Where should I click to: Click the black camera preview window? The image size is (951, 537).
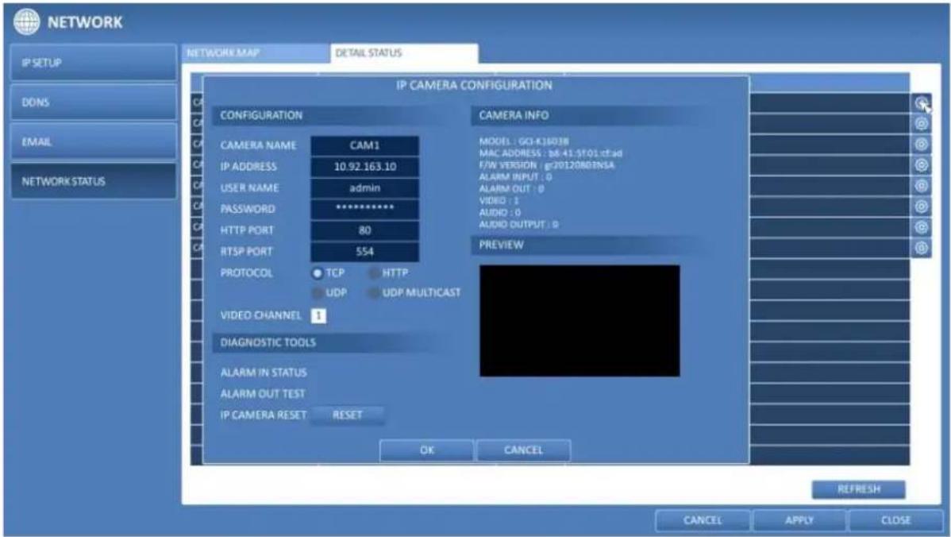(x=579, y=320)
